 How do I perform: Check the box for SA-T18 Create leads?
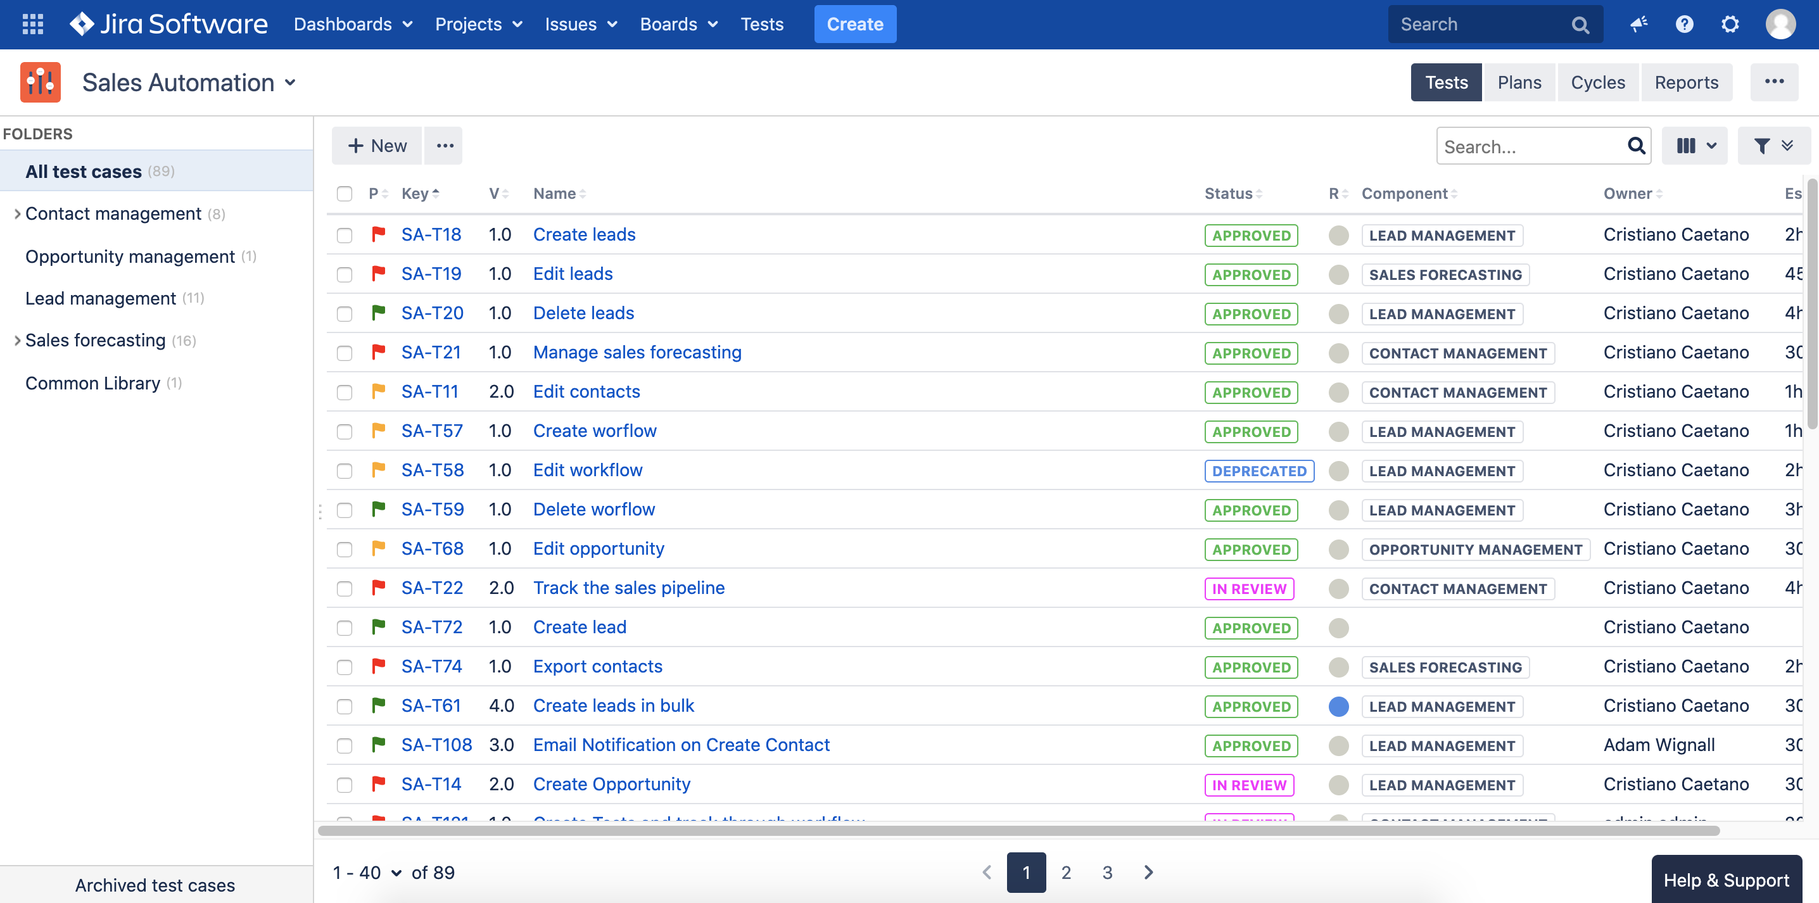point(344,235)
